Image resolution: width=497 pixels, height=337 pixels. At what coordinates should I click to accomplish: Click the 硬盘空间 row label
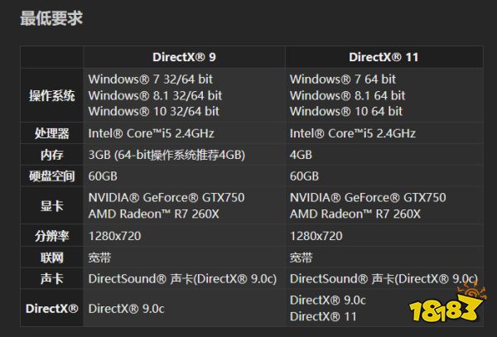[52, 176]
